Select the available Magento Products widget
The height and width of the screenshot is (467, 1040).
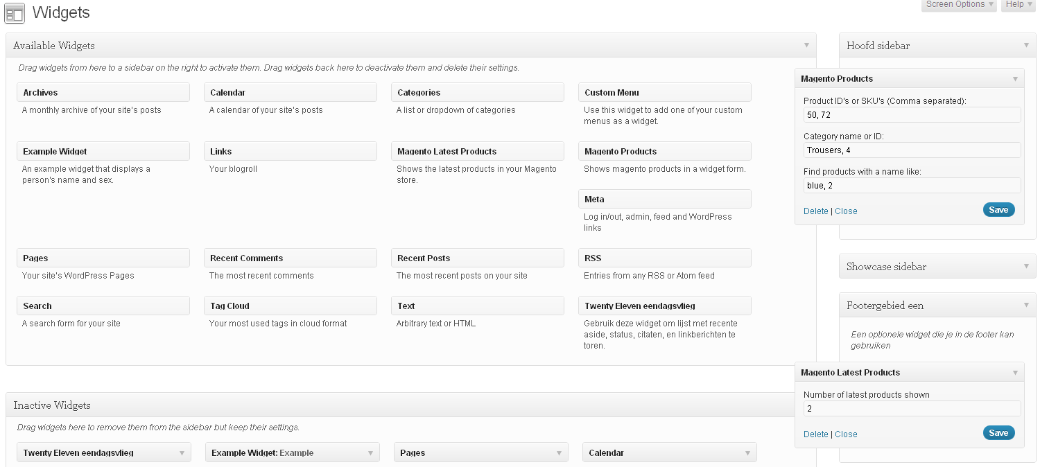click(665, 151)
